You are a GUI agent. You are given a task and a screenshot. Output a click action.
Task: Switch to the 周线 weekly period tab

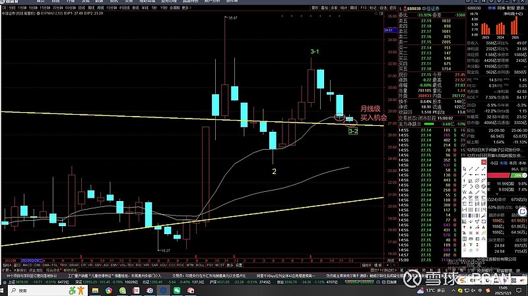pyautogui.click(x=90, y=8)
